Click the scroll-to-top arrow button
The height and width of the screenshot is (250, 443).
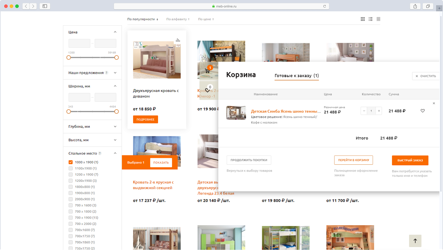pos(415,241)
